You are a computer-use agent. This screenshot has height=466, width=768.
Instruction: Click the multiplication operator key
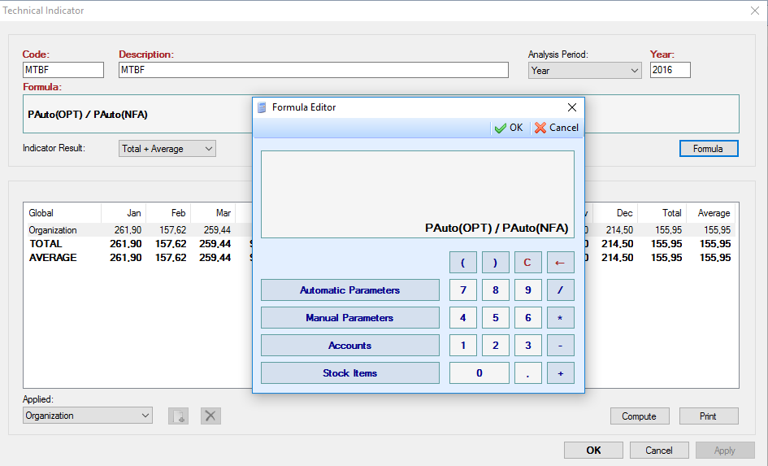pyautogui.click(x=560, y=318)
